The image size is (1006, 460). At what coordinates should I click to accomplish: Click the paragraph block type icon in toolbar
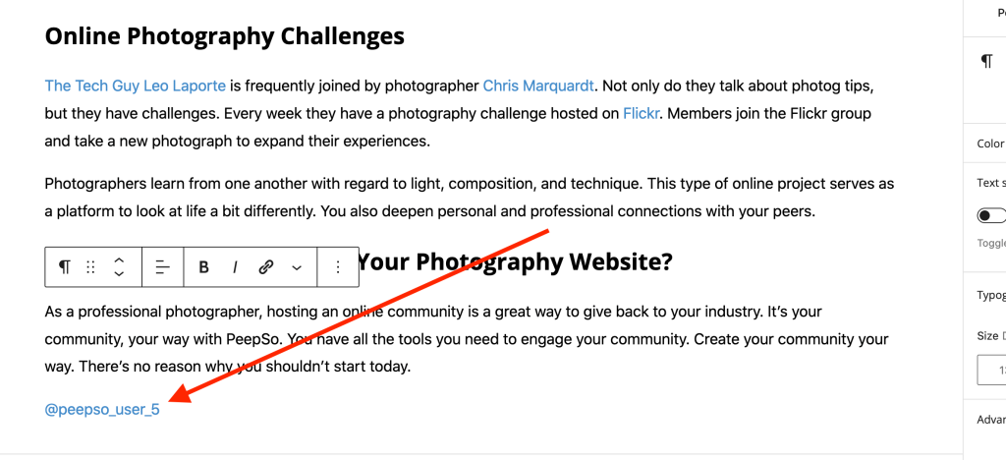(65, 267)
